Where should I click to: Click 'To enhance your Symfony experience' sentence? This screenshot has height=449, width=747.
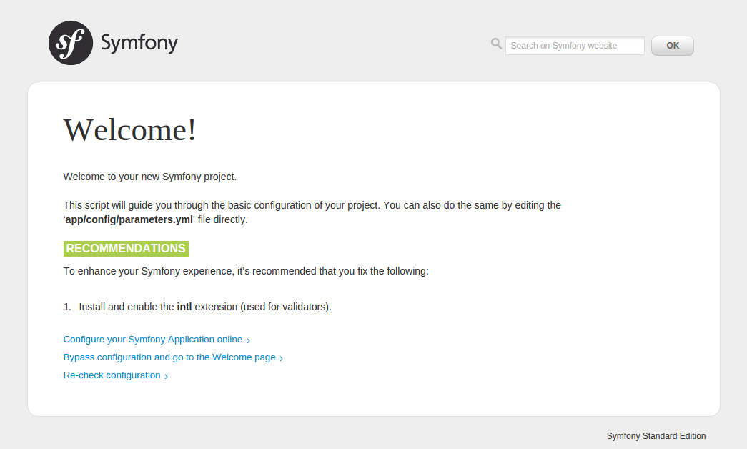coord(246,271)
